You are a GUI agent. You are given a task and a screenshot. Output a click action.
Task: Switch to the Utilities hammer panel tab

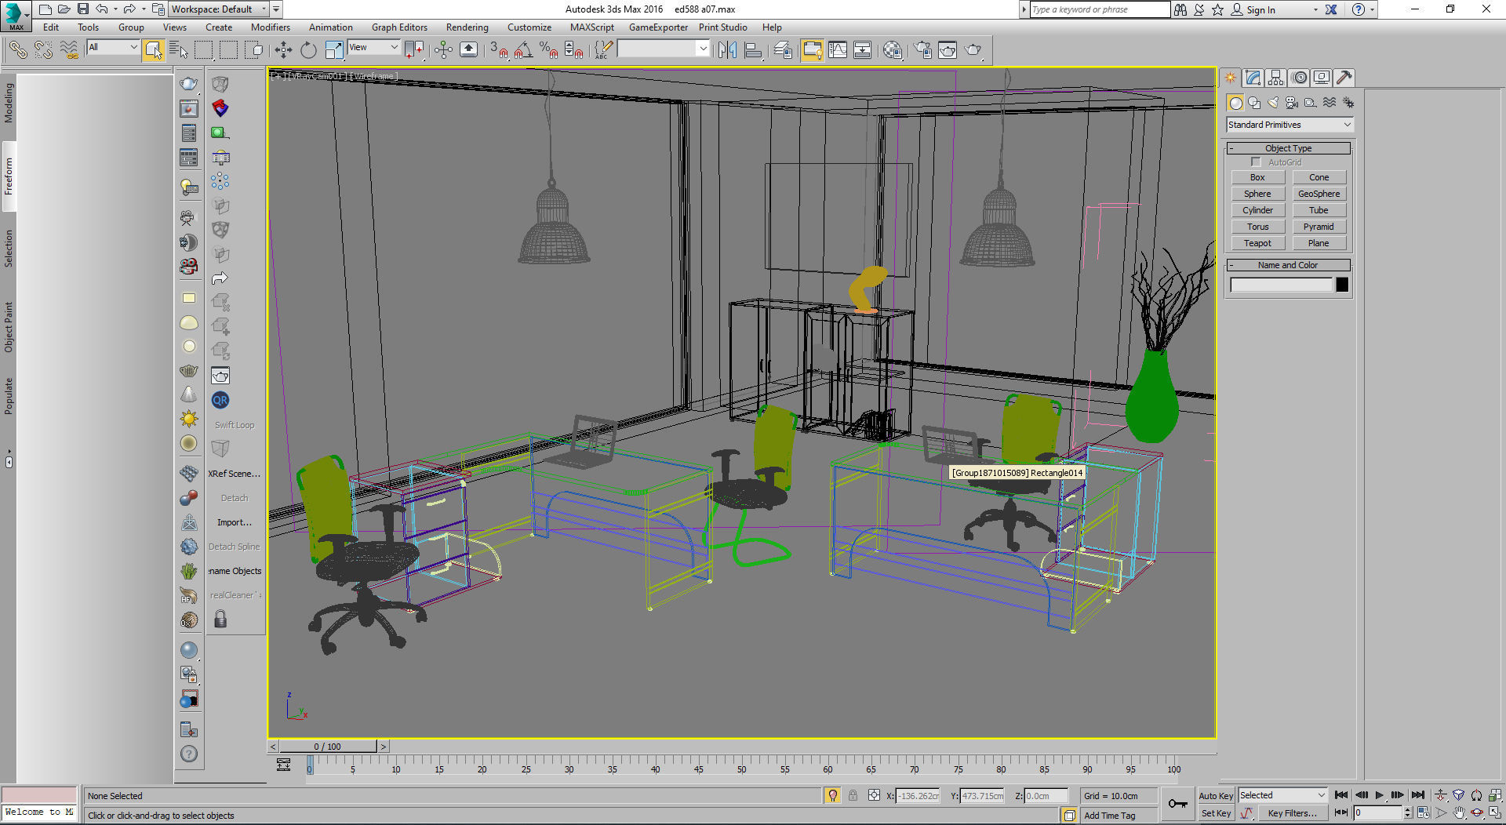click(1344, 78)
